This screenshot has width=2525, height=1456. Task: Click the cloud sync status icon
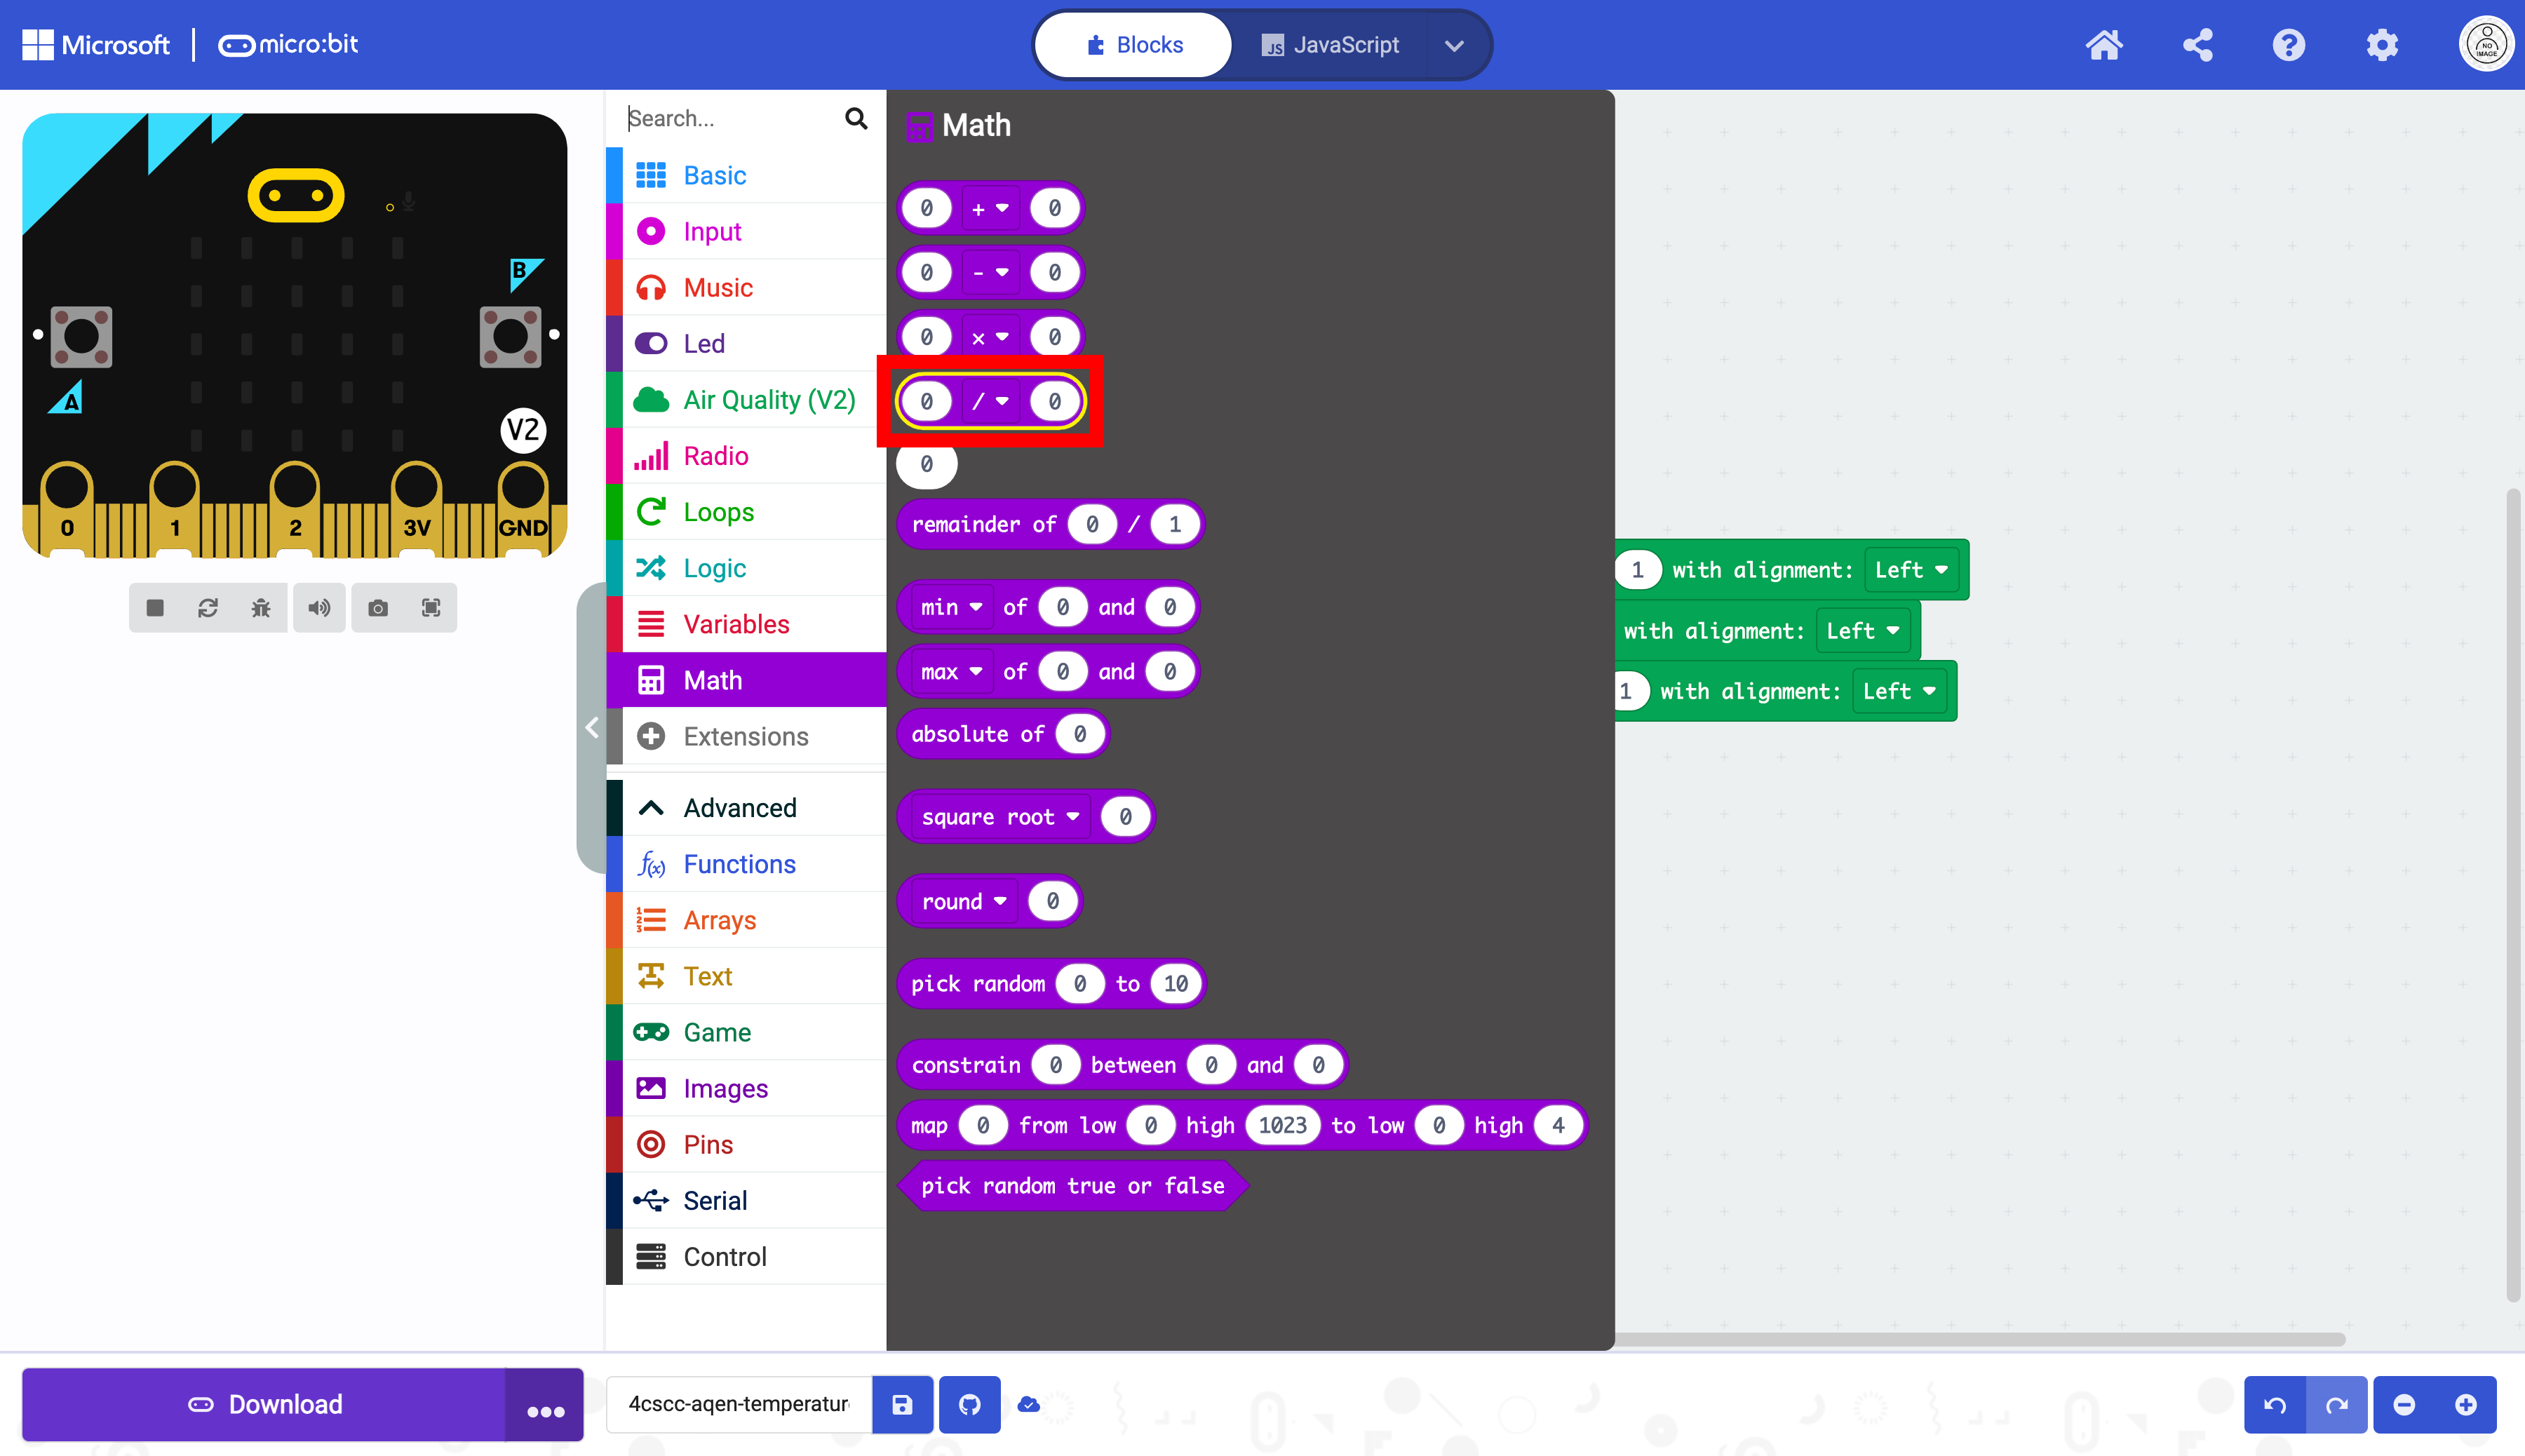[x=1028, y=1405]
